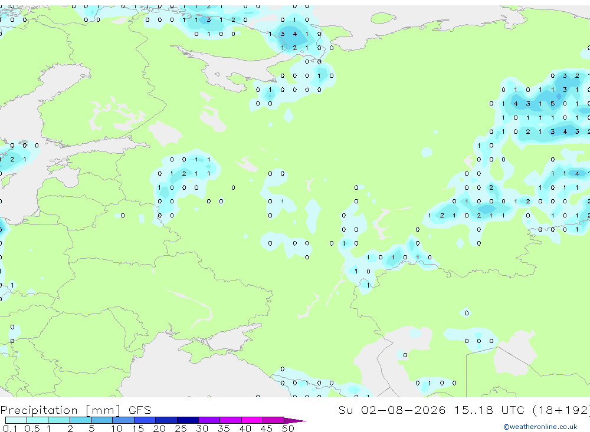Screen dimensions: 590x432
Task: Click the '(18+192)' forecast offset text
Action: pos(562,410)
